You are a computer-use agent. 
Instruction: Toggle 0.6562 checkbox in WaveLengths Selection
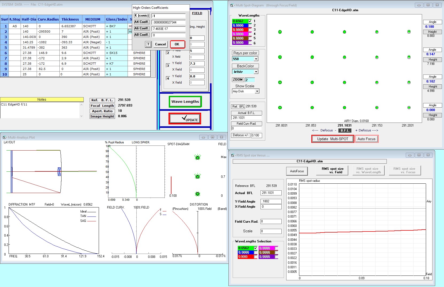click(x=255, y=248)
